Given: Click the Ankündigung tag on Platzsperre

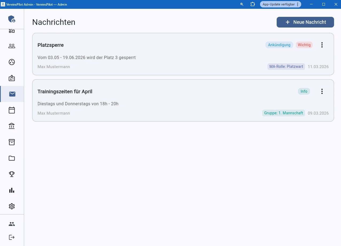Looking at the screenshot, I should pyautogui.click(x=279, y=45).
